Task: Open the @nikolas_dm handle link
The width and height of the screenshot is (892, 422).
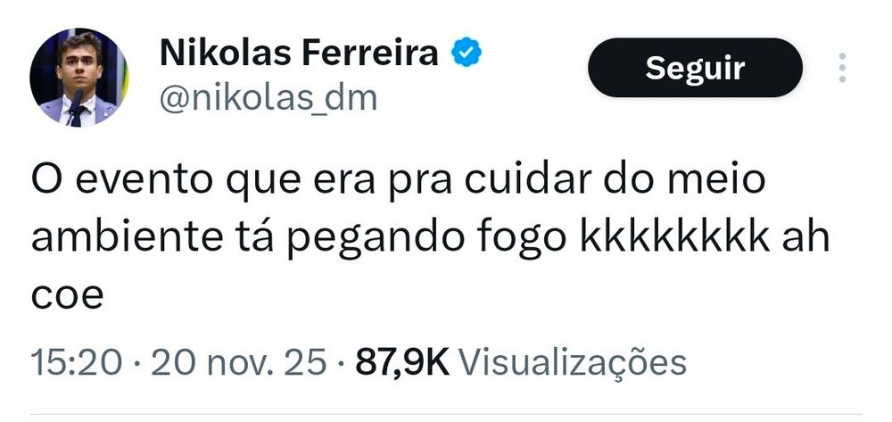Action: click(268, 98)
